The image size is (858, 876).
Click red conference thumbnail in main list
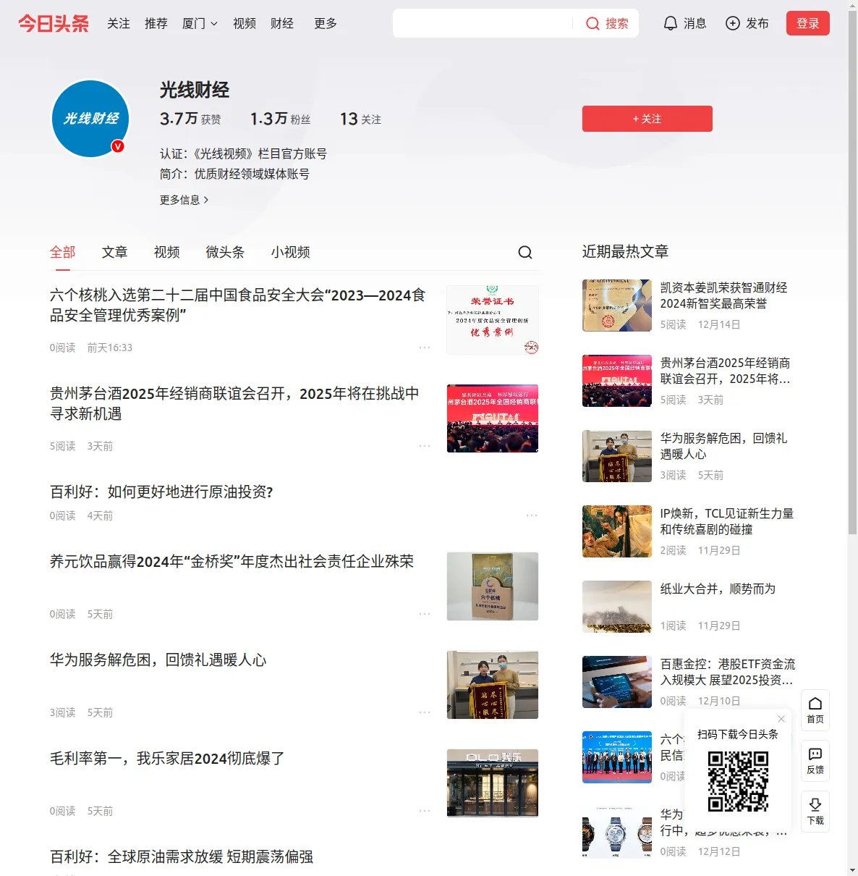coord(493,418)
